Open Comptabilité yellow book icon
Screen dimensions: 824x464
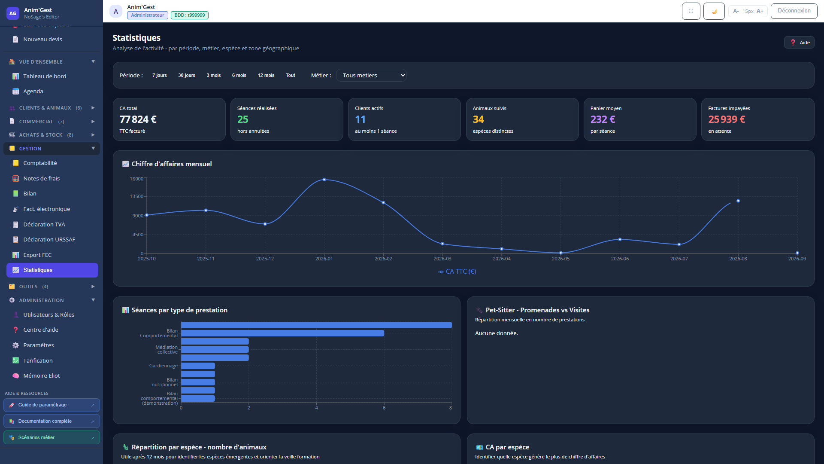(15, 163)
